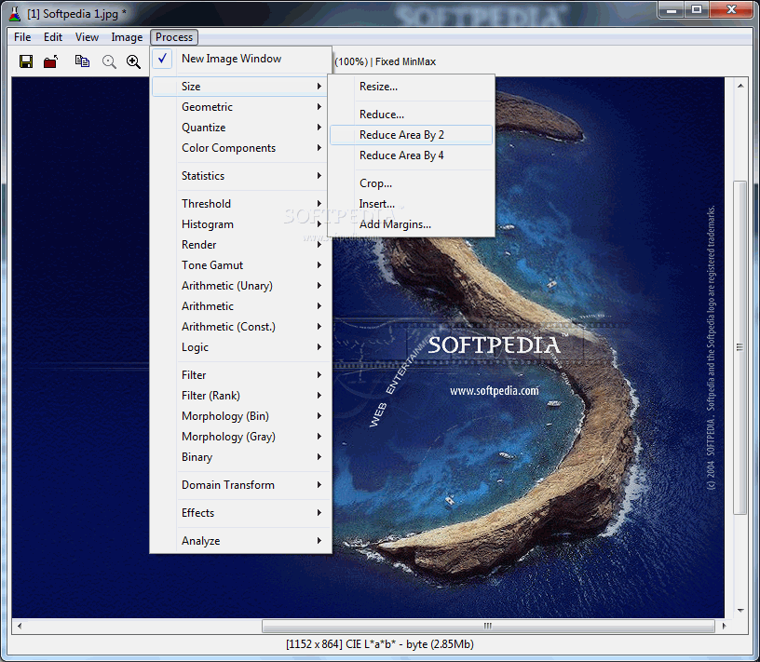Open the Morphology (Bin) submenu

[x=241, y=416]
